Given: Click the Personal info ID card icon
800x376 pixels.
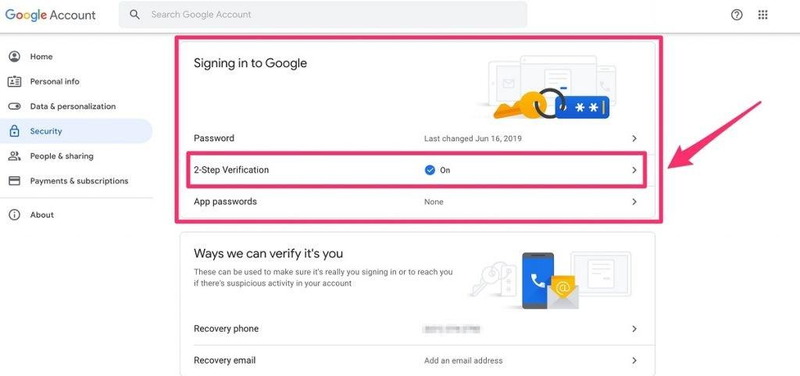Looking at the screenshot, I should pos(14,81).
